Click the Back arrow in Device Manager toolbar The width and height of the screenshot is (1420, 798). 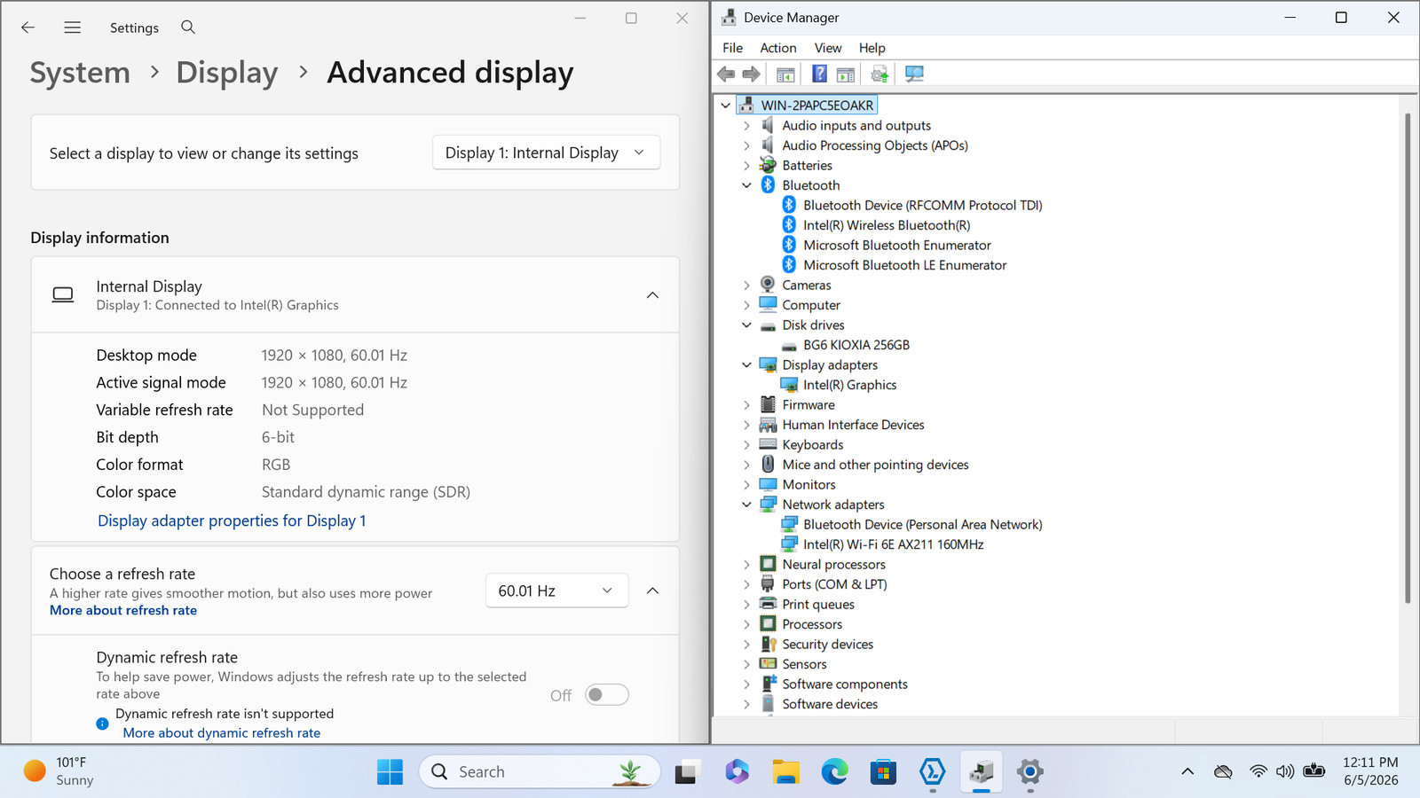tap(726, 74)
